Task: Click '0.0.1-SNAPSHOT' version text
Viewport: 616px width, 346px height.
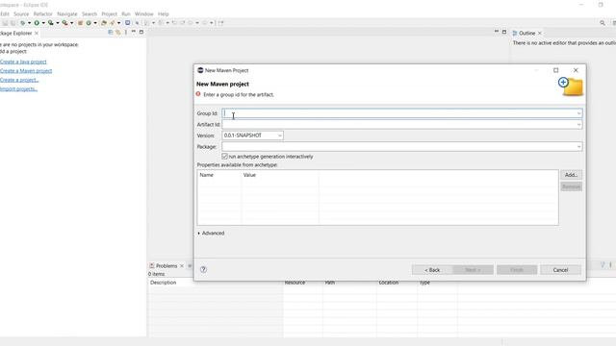Action: [x=243, y=136]
